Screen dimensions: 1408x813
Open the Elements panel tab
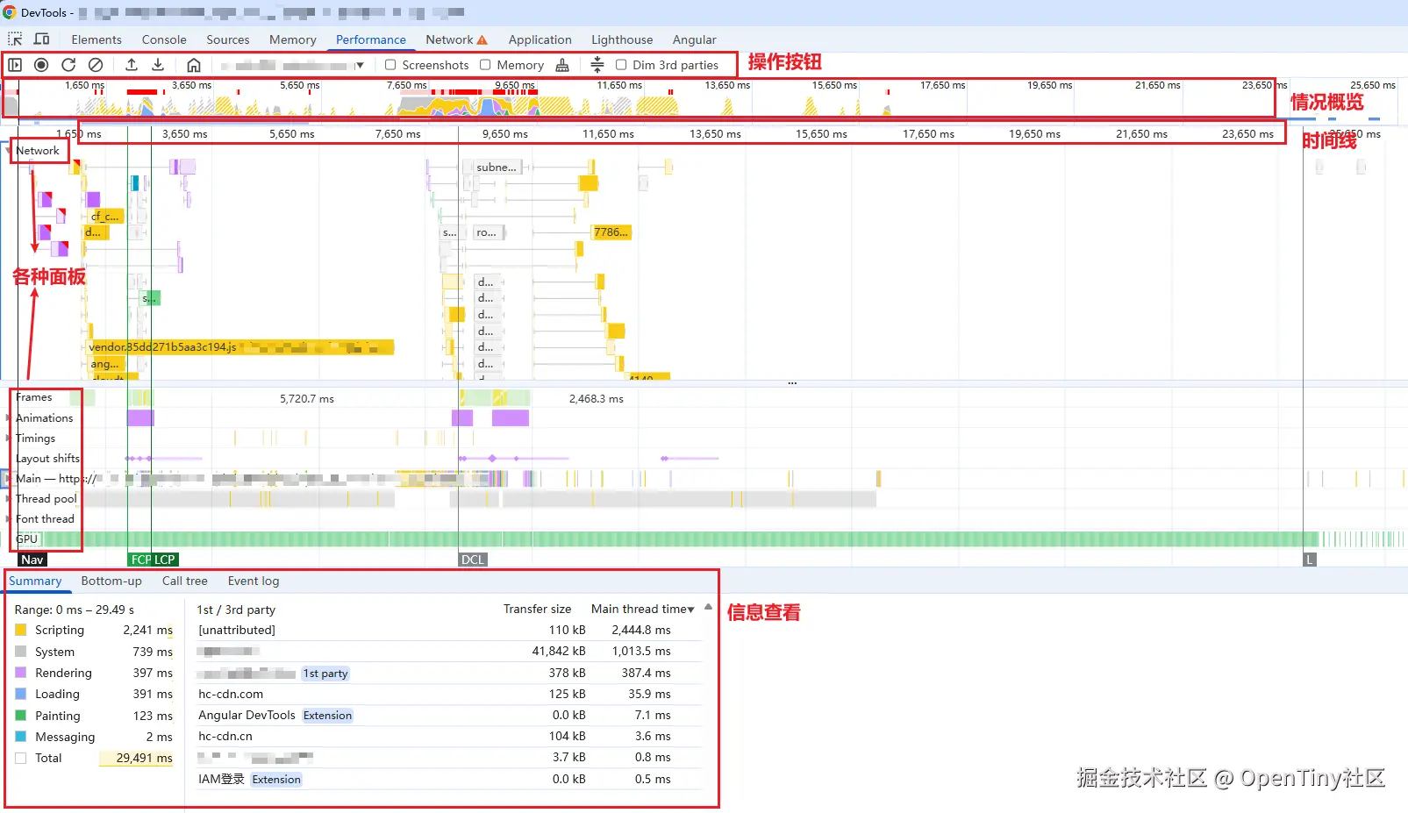pos(96,39)
